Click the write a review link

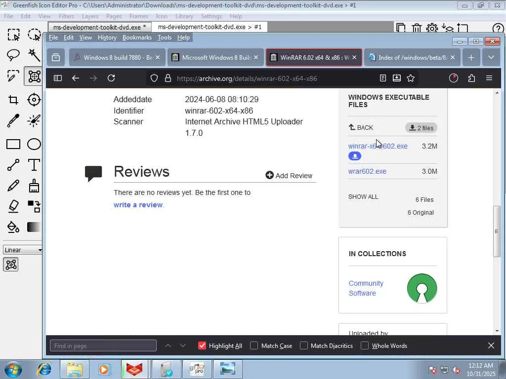pyautogui.click(x=138, y=205)
